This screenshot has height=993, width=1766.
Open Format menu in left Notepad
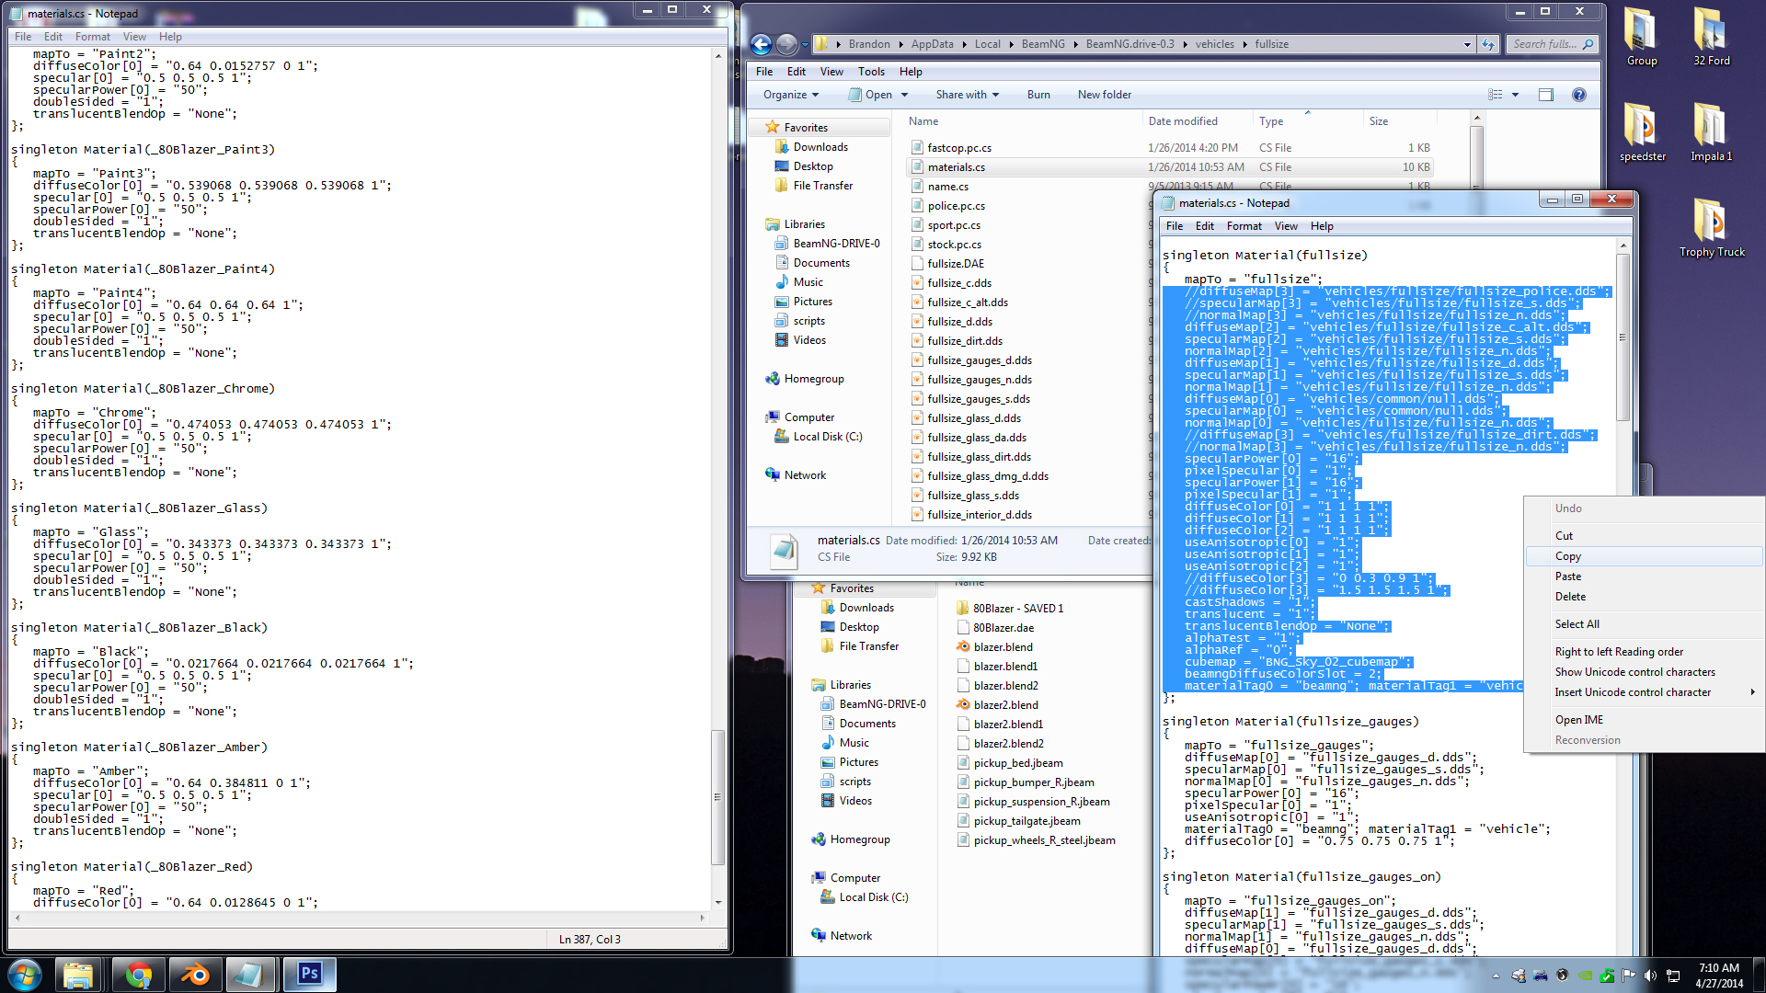click(93, 37)
